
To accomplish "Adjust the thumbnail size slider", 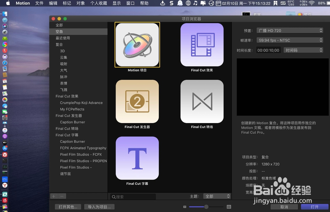I will [x=206, y=207].
